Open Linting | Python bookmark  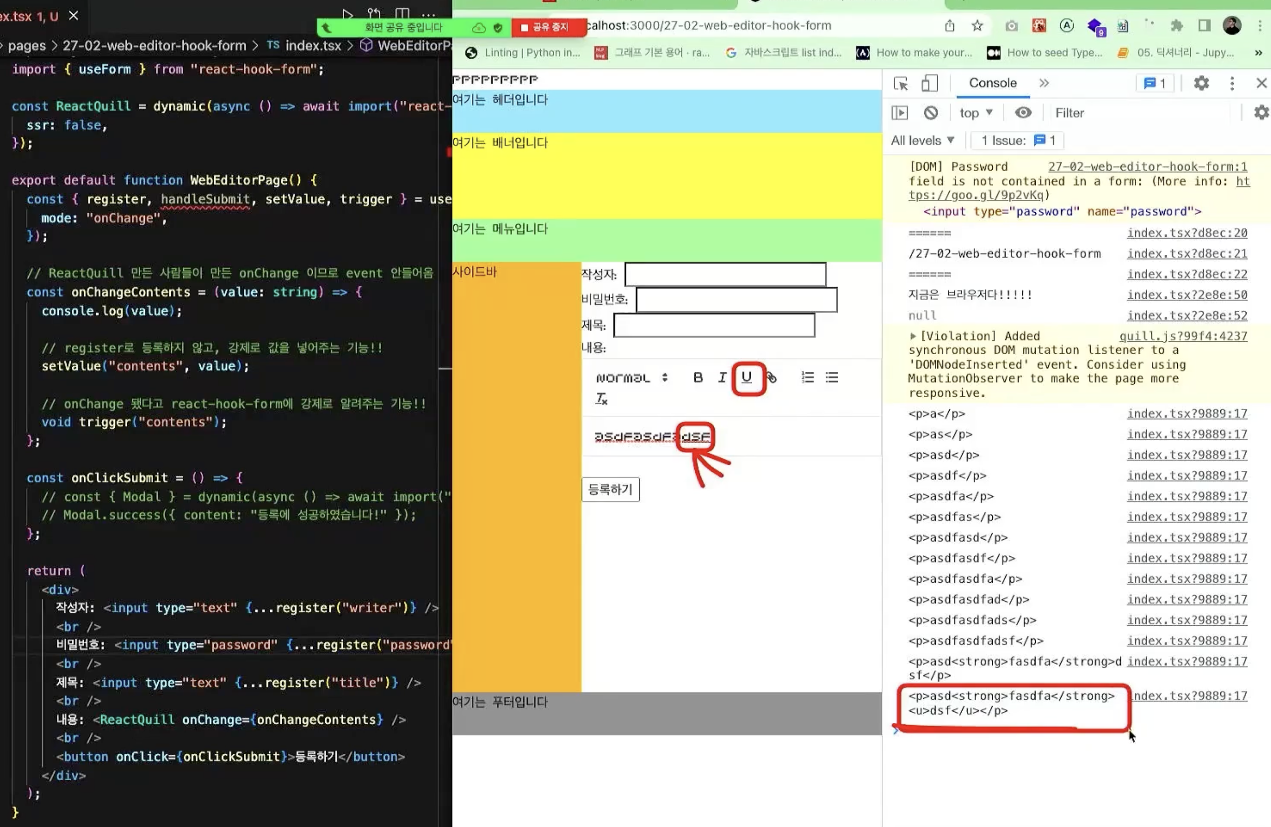[522, 53]
